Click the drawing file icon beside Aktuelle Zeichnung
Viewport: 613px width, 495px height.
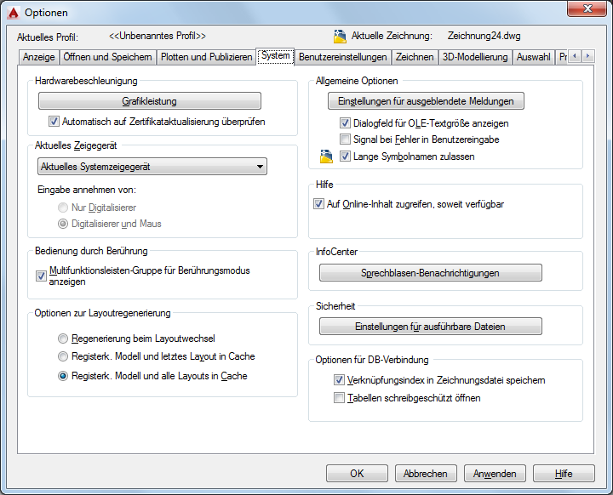[x=340, y=36]
